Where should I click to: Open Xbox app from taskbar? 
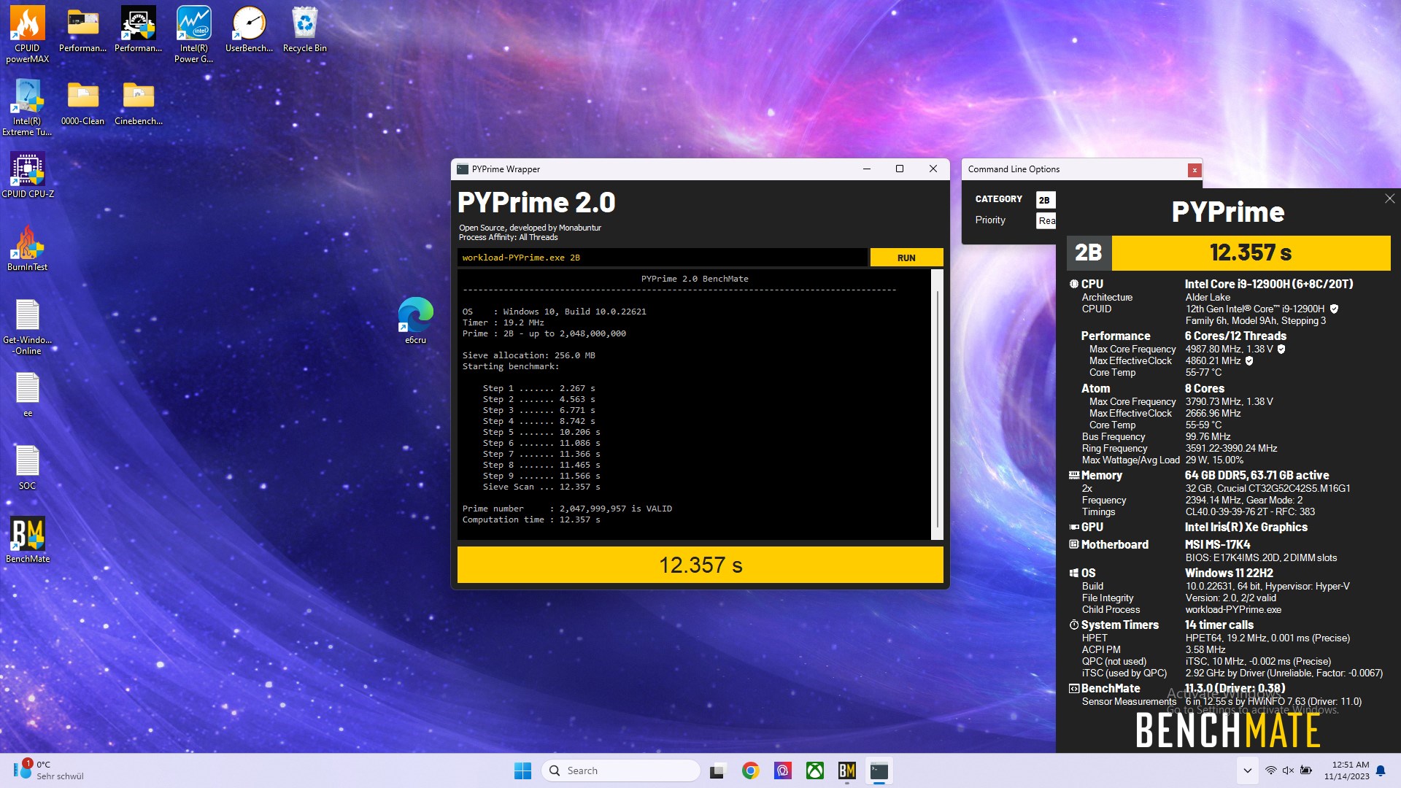point(814,770)
